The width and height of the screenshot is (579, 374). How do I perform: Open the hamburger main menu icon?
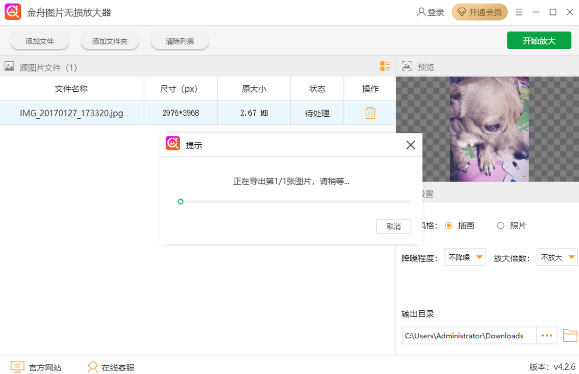[x=519, y=12]
